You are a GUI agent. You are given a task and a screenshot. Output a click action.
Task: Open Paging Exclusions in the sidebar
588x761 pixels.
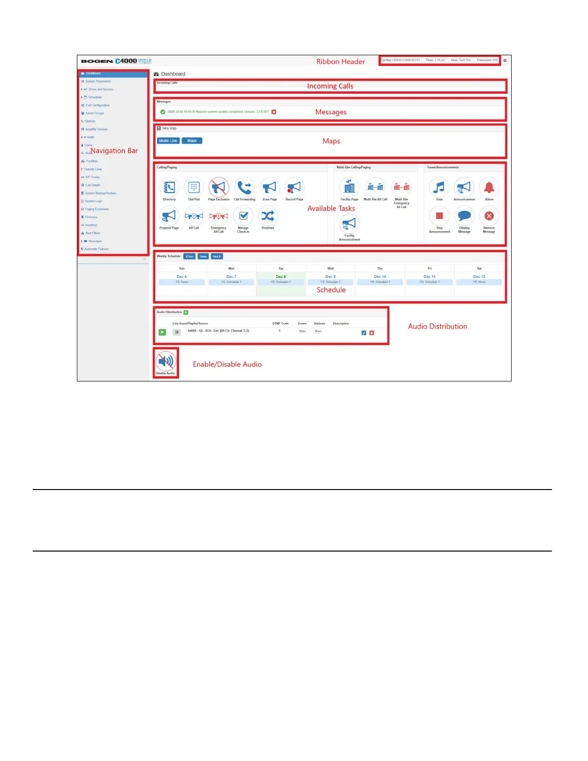coord(97,209)
